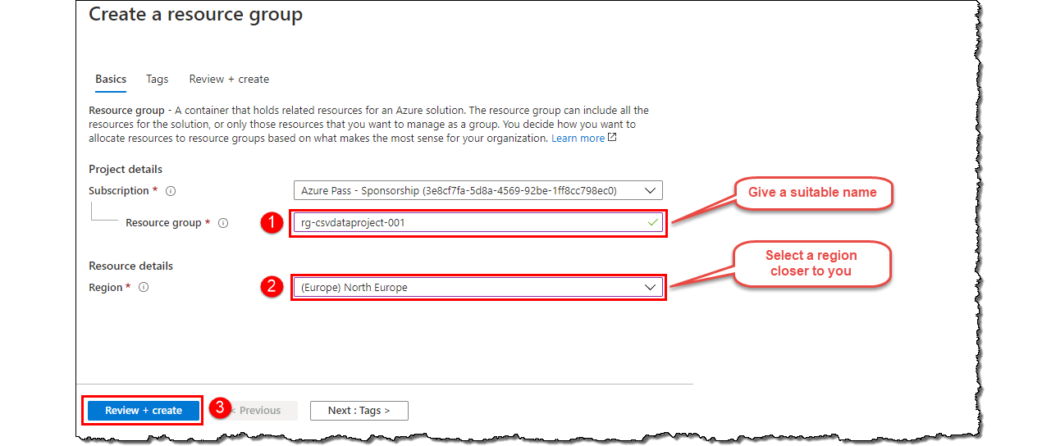
Task: Open the Tags tab
Action: click(157, 80)
